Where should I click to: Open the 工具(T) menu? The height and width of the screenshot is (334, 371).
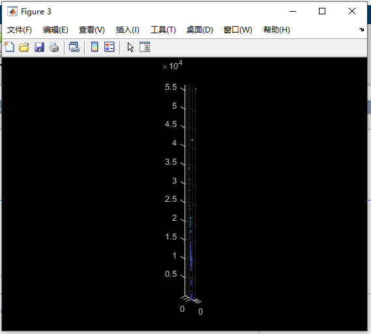tap(163, 30)
